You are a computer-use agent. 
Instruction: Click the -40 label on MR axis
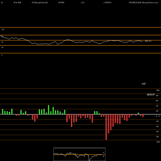(157, 127)
